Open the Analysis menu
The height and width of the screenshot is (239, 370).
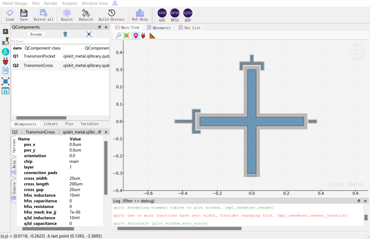pos(70,3)
